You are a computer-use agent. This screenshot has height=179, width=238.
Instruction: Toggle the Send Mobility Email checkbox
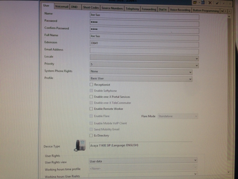[91, 129]
